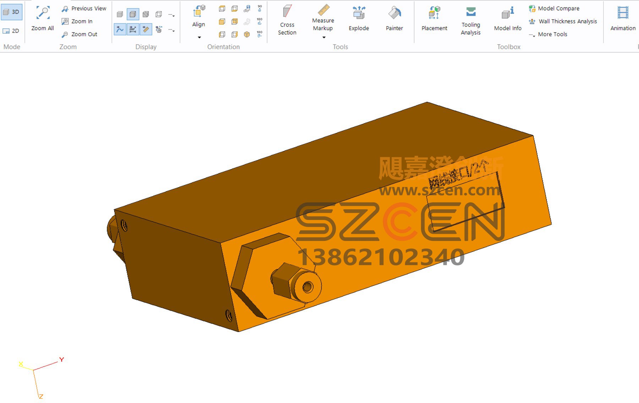This screenshot has height=403, width=639.
Task: Go back to Previous View
Action: (x=84, y=9)
